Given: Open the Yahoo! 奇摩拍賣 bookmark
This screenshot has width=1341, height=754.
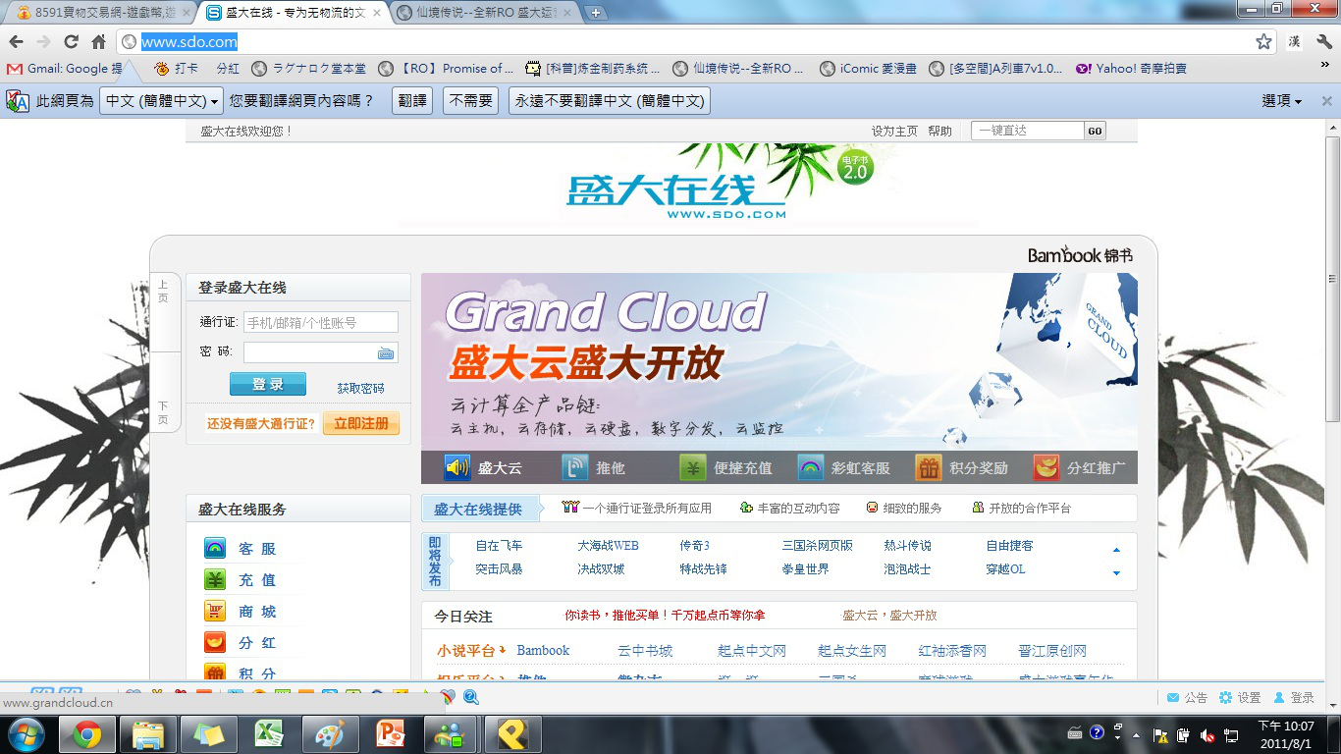Looking at the screenshot, I should [1131, 69].
